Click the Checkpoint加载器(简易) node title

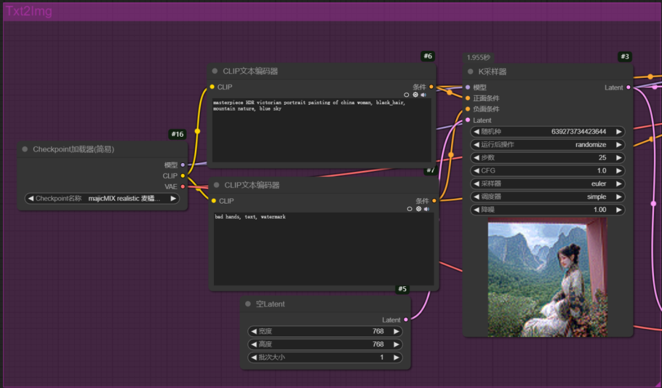[x=74, y=149]
